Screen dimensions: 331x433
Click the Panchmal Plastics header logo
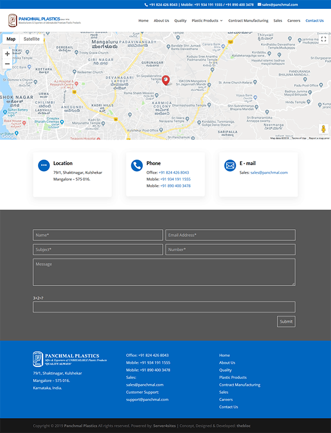click(x=44, y=20)
